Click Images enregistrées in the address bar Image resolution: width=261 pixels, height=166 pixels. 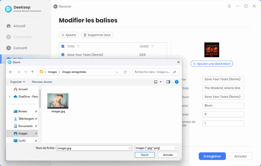point(74,72)
